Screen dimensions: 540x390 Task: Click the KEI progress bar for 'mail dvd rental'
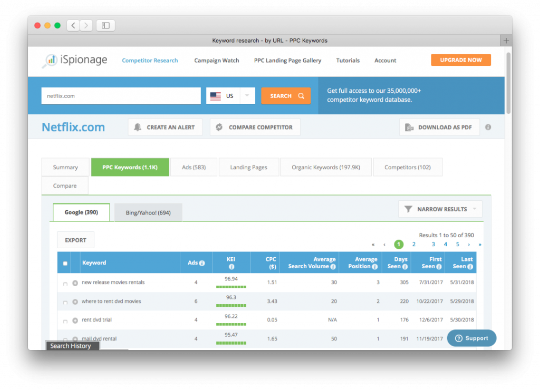(231, 343)
